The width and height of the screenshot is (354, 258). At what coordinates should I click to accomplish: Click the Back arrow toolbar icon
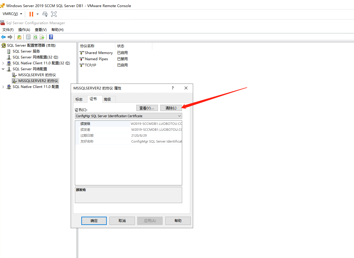[3, 37]
